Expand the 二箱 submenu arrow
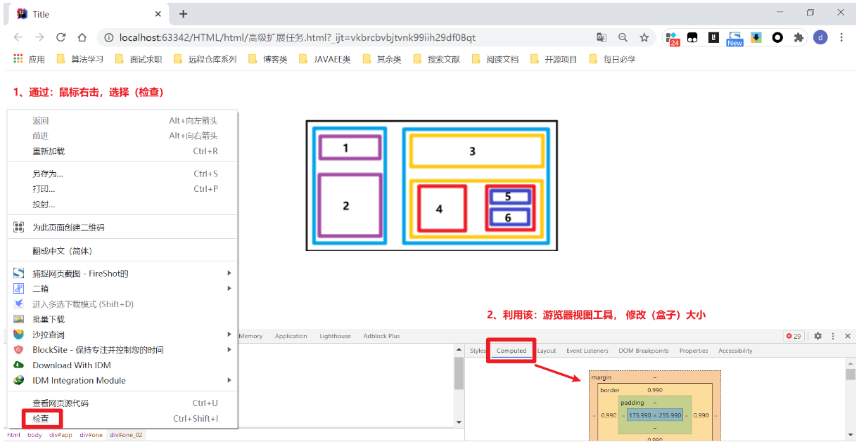Image resolution: width=859 pixels, height=442 pixels. [229, 288]
